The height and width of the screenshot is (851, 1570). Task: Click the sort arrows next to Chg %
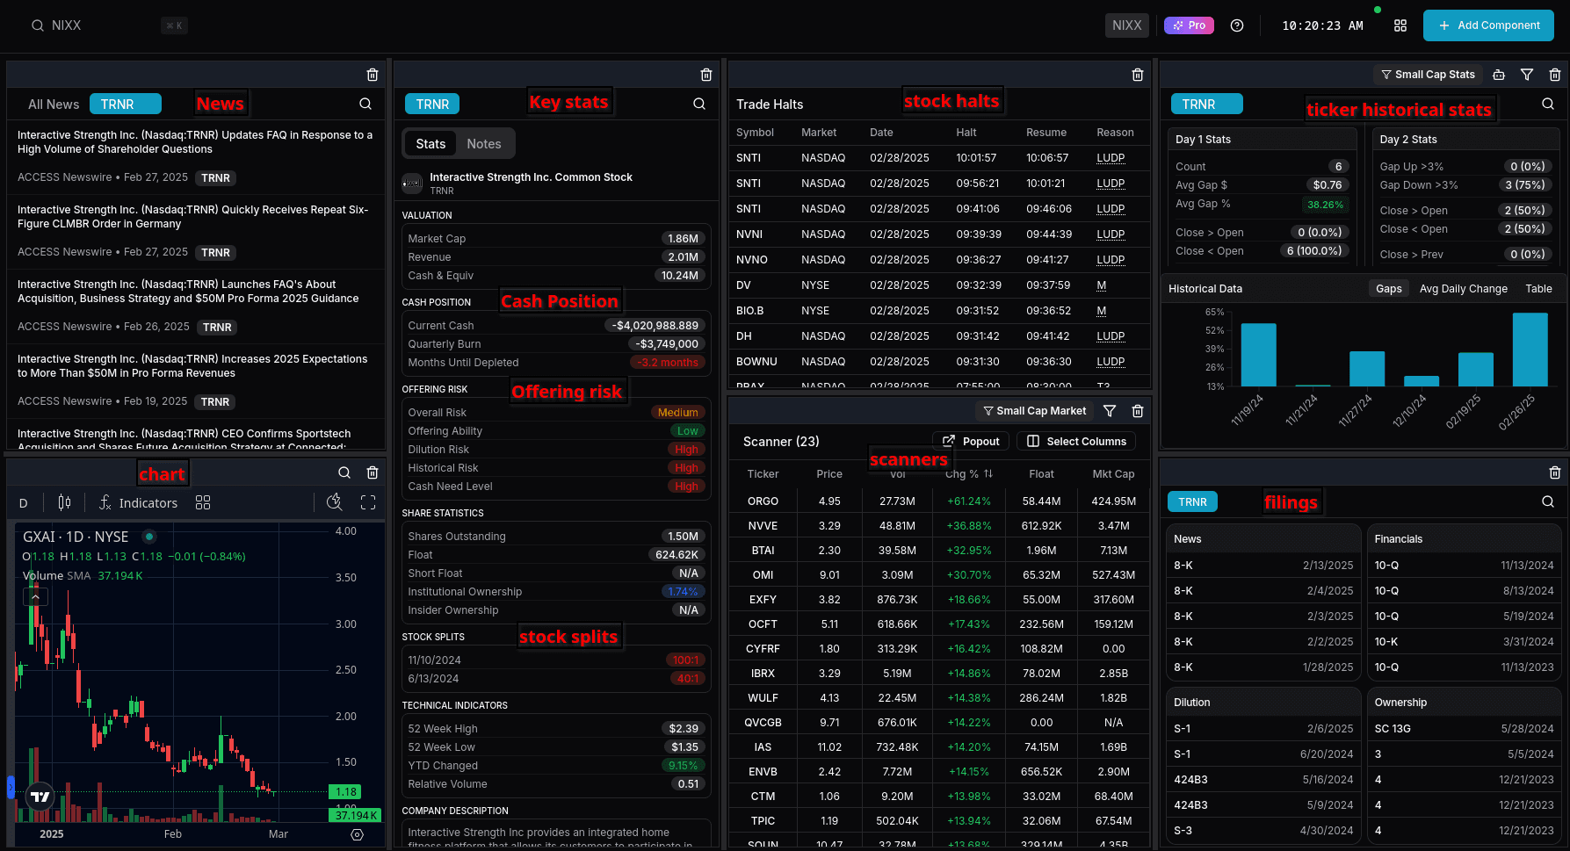tap(988, 473)
